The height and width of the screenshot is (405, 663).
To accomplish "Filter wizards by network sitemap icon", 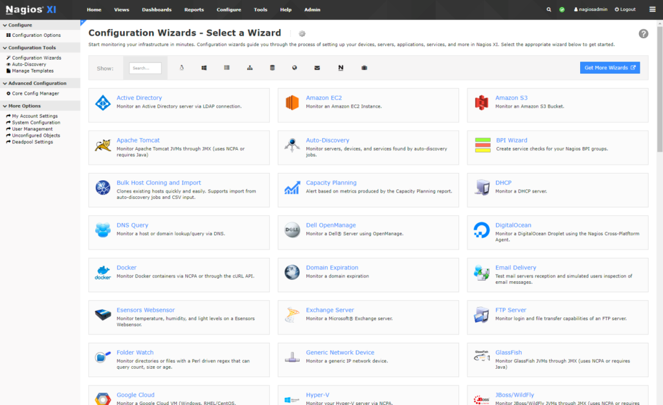I will point(249,67).
